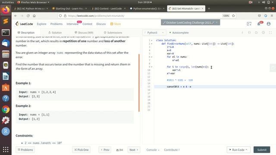Screen dimensions: 276x155
Task: Reset code to default in editor
Action: (256, 33)
